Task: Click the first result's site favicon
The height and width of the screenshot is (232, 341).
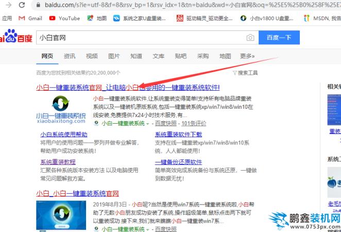Action: [96, 123]
